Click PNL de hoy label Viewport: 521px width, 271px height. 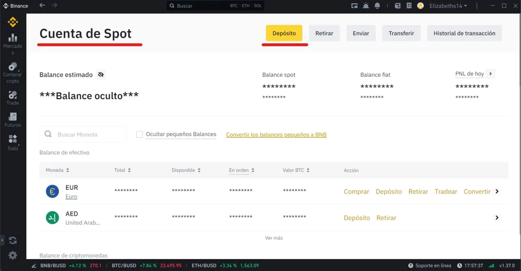click(x=470, y=74)
